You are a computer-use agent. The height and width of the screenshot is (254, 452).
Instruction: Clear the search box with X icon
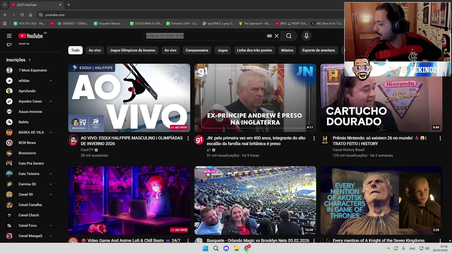coord(276,36)
